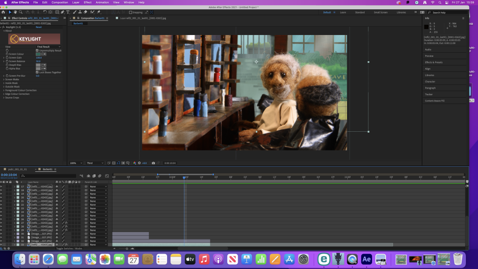Open the Keylight View dropdown
Image resolution: width=478 pixels, height=269 pixels.
pyautogui.click(x=49, y=47)
